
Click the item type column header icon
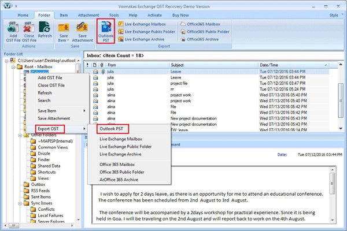[95, 65]
